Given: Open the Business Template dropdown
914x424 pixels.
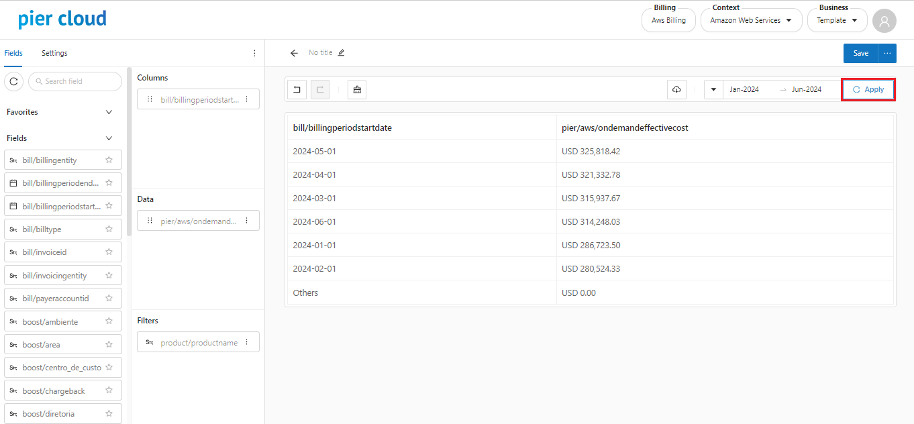Looking at the screenshot, I should [837, 21].
